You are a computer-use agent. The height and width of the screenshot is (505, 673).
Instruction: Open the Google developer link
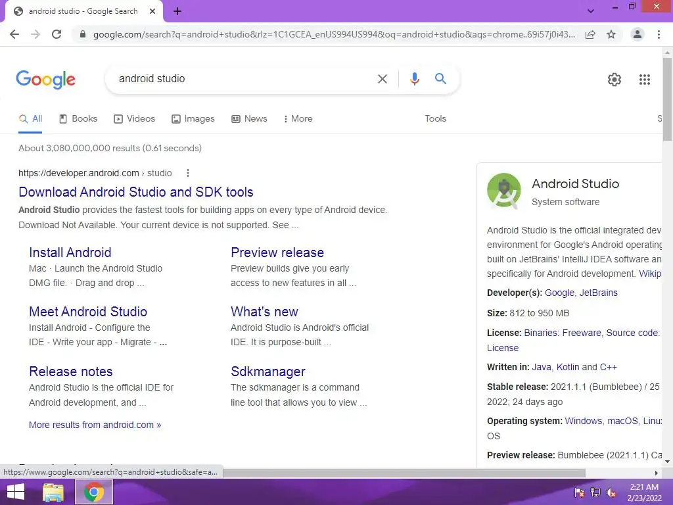[559, 293]
